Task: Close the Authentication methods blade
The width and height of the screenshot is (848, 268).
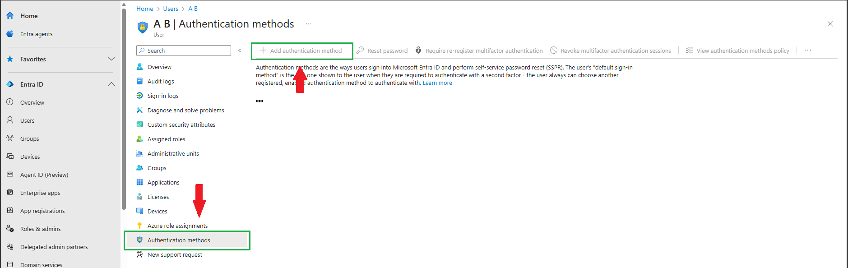Action: click(x=830, y=24)
